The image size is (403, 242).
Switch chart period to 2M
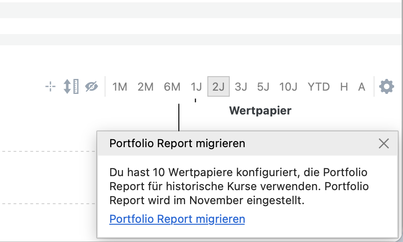[145, 87]
